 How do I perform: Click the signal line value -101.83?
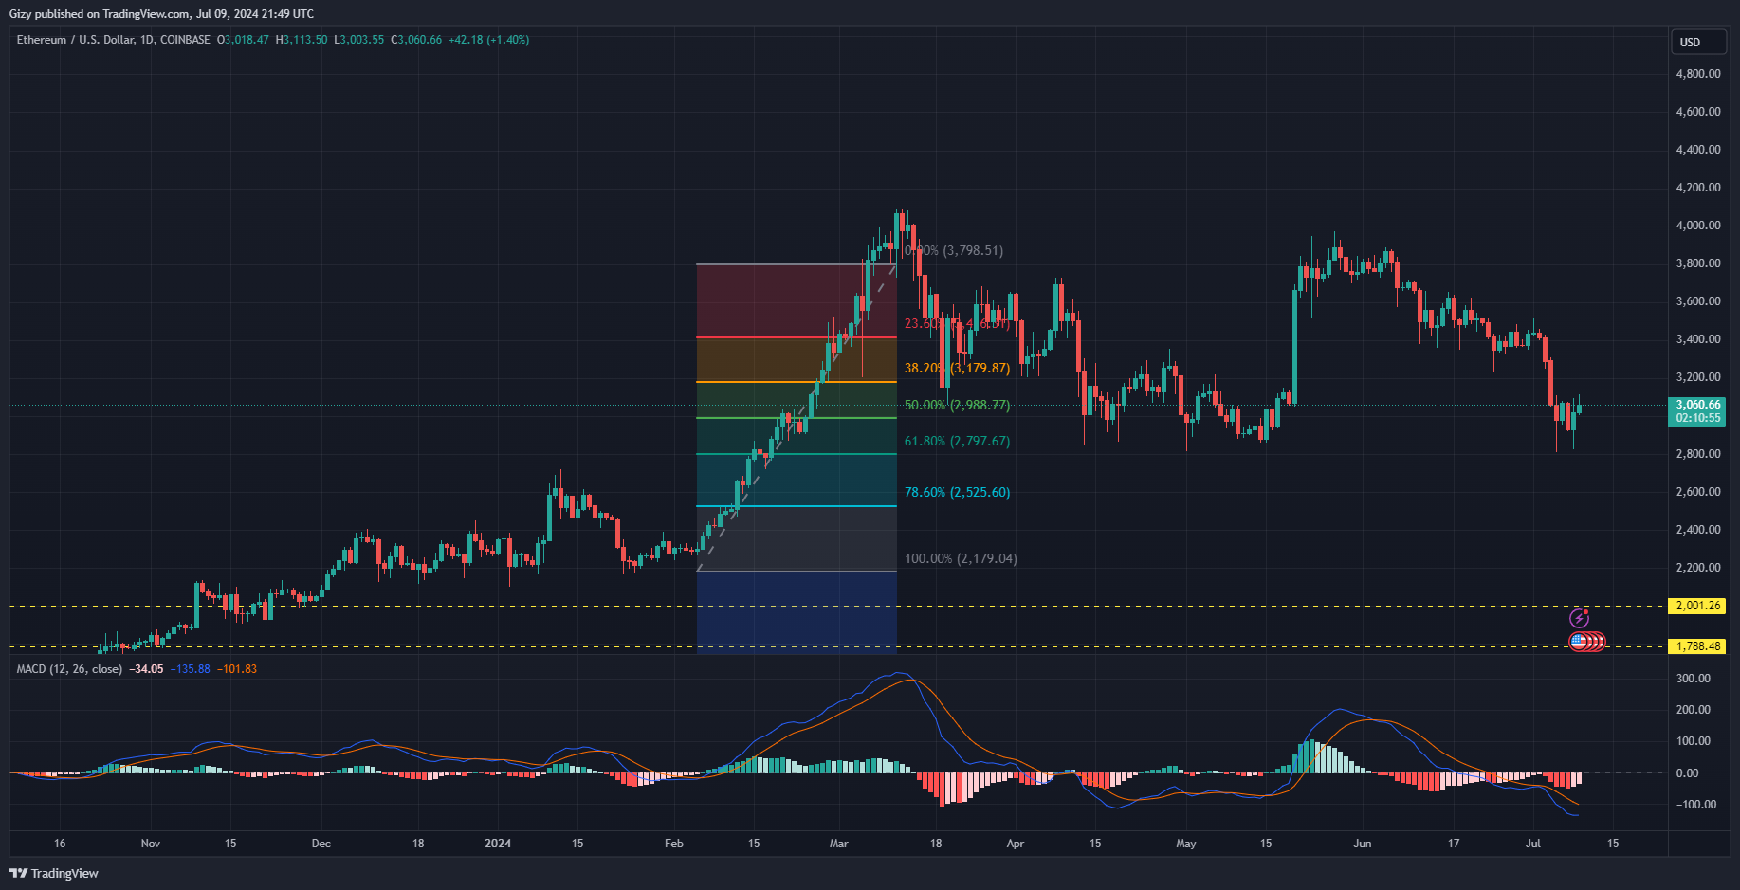click(x=237, y=669)
